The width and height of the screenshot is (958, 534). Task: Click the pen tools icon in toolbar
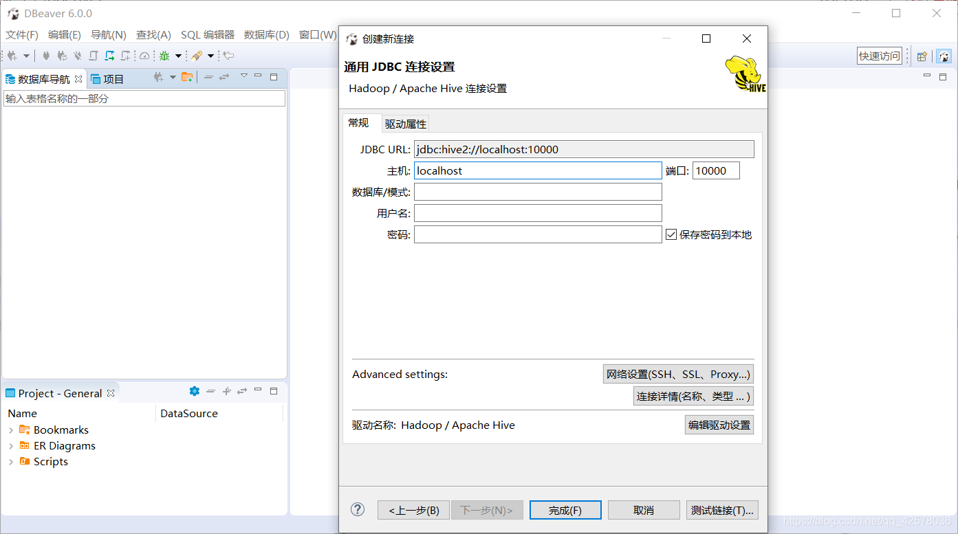click(x=197, y=56)
